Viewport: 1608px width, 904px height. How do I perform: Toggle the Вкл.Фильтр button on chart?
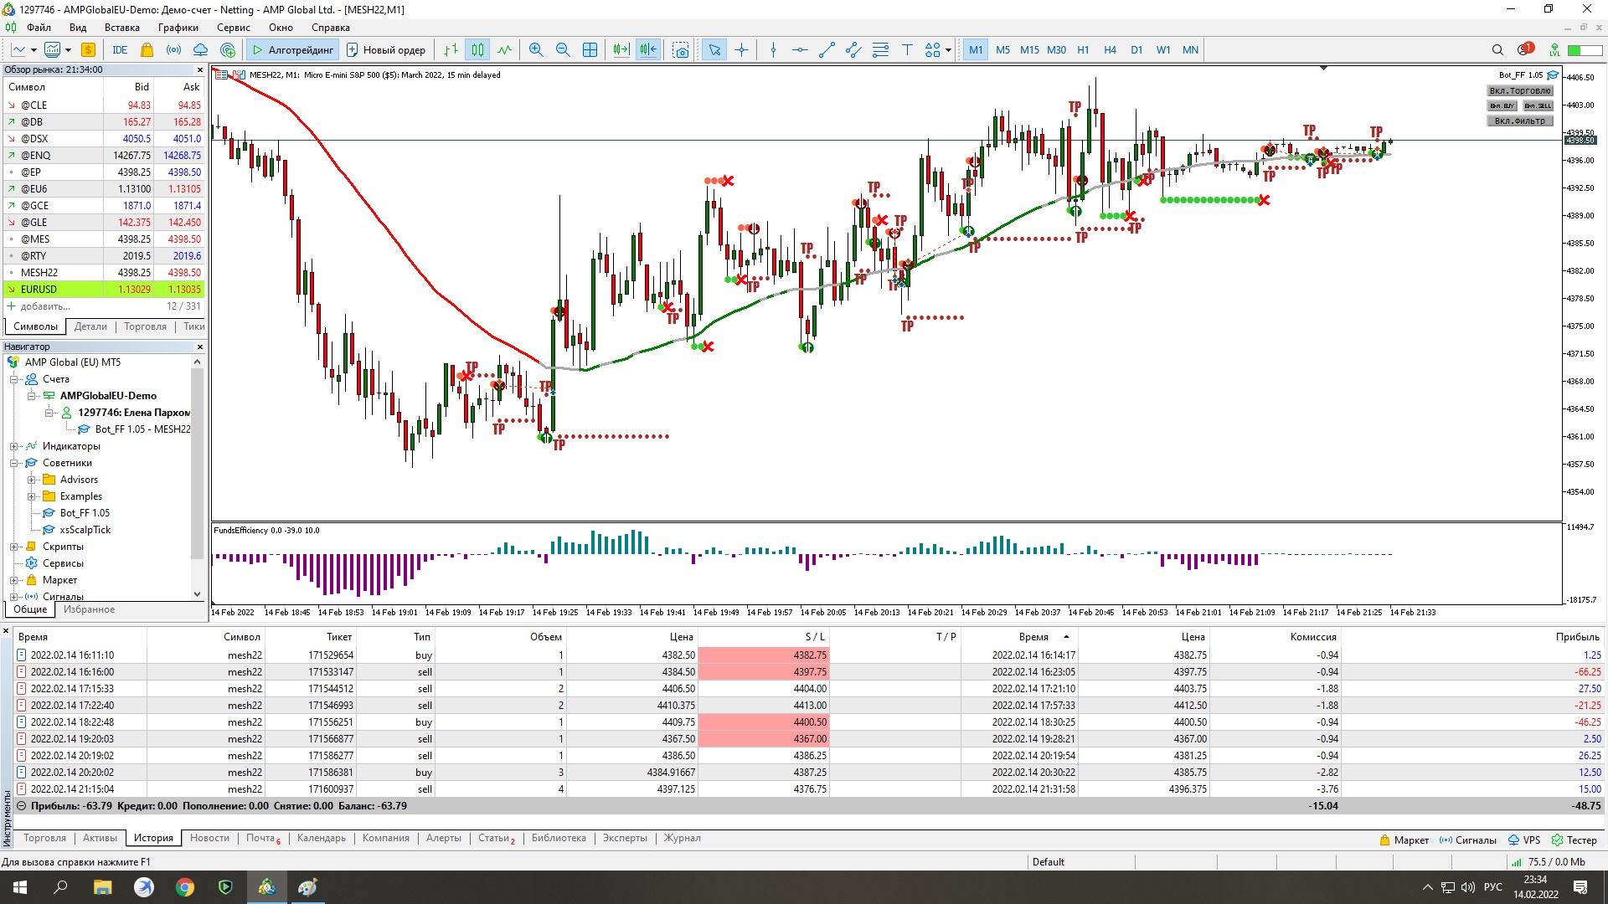[1520, 121]
